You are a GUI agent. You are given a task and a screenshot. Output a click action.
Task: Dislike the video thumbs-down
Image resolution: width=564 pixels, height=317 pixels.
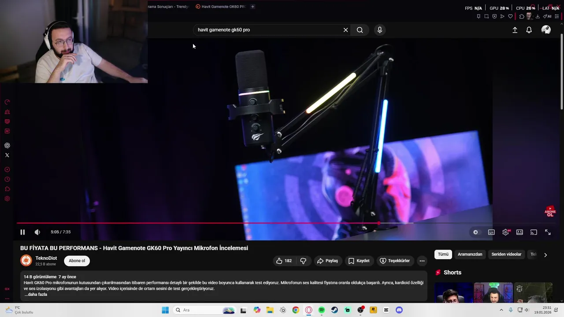click(303, 261)
